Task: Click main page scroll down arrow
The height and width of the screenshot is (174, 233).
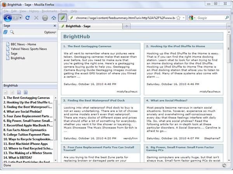Action: point(229,160)
